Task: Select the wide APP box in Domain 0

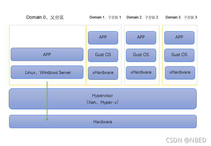Action: tap(47, 54)
